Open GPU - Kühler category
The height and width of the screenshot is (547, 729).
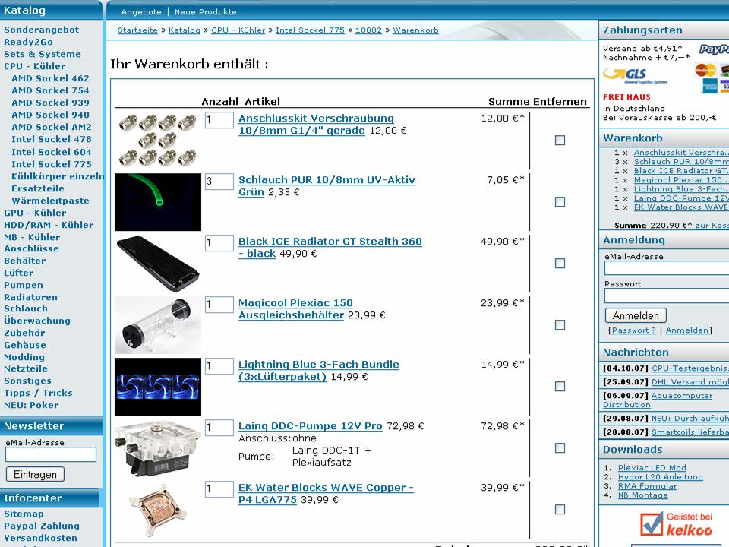point(35,213)
